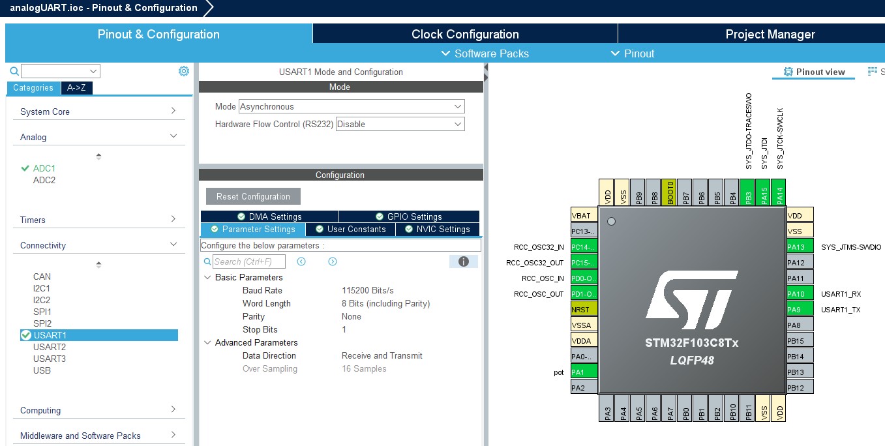The height and width of the screenshot is (446, 885).
Task: Click the PB9 pin at the top of the chip
Action: click(639, 193)
